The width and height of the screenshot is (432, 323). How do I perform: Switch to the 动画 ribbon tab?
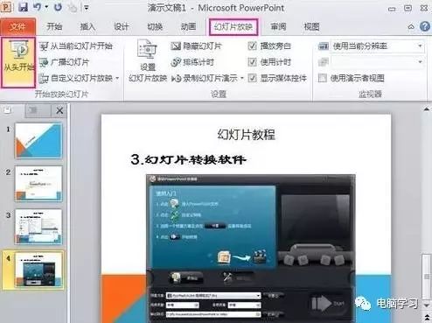[188, 27]
